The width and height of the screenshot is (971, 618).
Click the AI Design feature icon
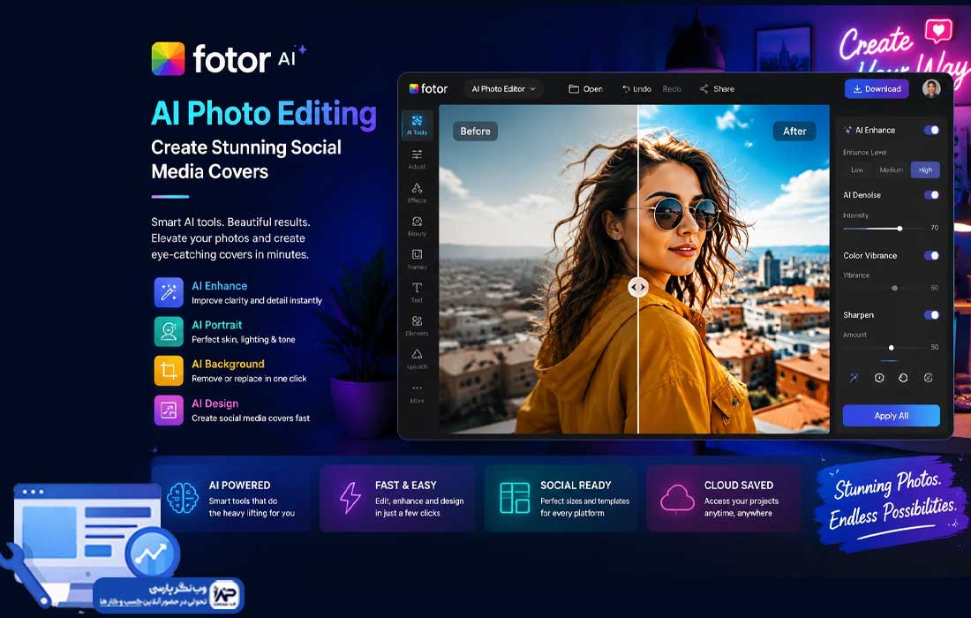[169, 410]
